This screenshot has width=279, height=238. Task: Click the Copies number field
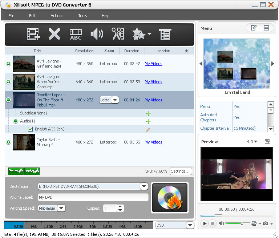[110, 208]
